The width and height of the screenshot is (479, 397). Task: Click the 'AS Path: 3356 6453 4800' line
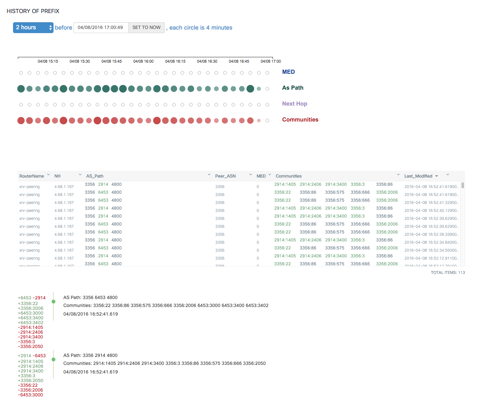coord(90,298)
